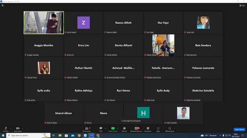Click the green Share Screen button
This screenshot has height=138, width=247.
(113, 129)
